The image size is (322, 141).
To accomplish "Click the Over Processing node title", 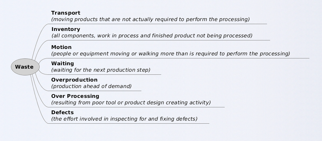I will [x=75, y=96].
